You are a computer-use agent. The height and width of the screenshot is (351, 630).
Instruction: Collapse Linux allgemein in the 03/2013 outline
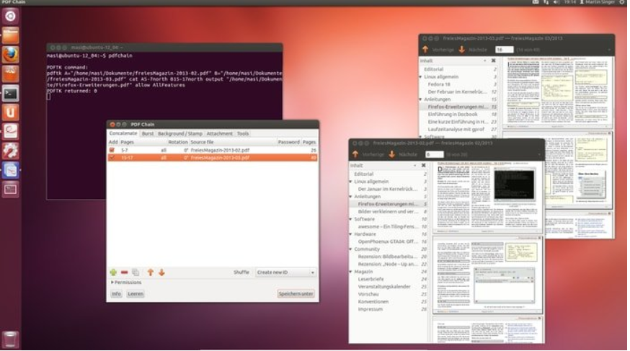(x=421, y=76)
